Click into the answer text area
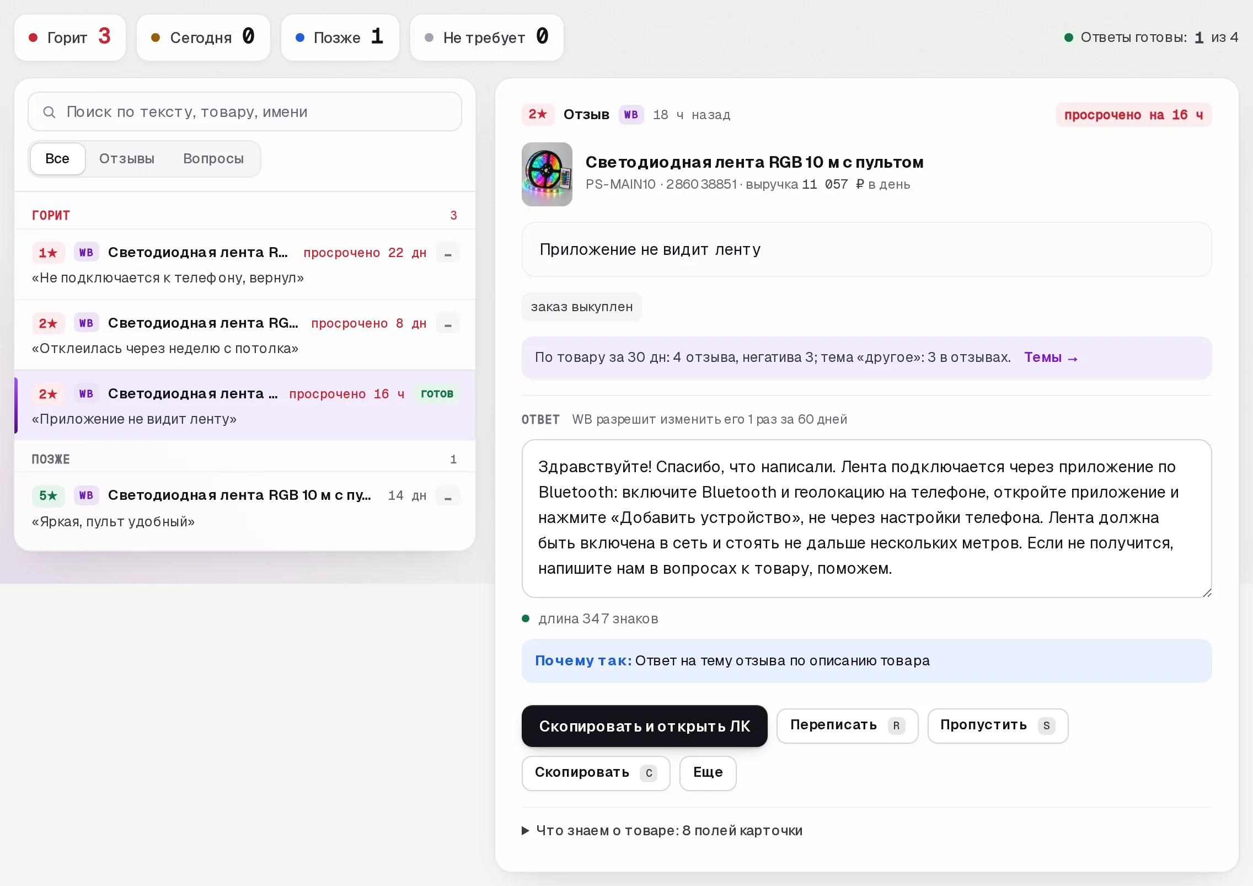This screenshot has height=886, width=1253. coord(866,519)
